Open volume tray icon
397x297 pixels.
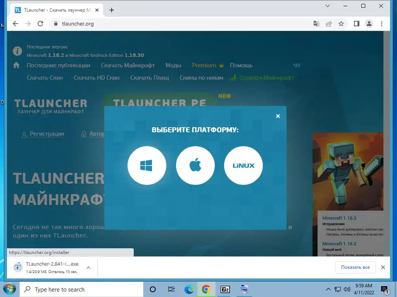pos(347,289)
